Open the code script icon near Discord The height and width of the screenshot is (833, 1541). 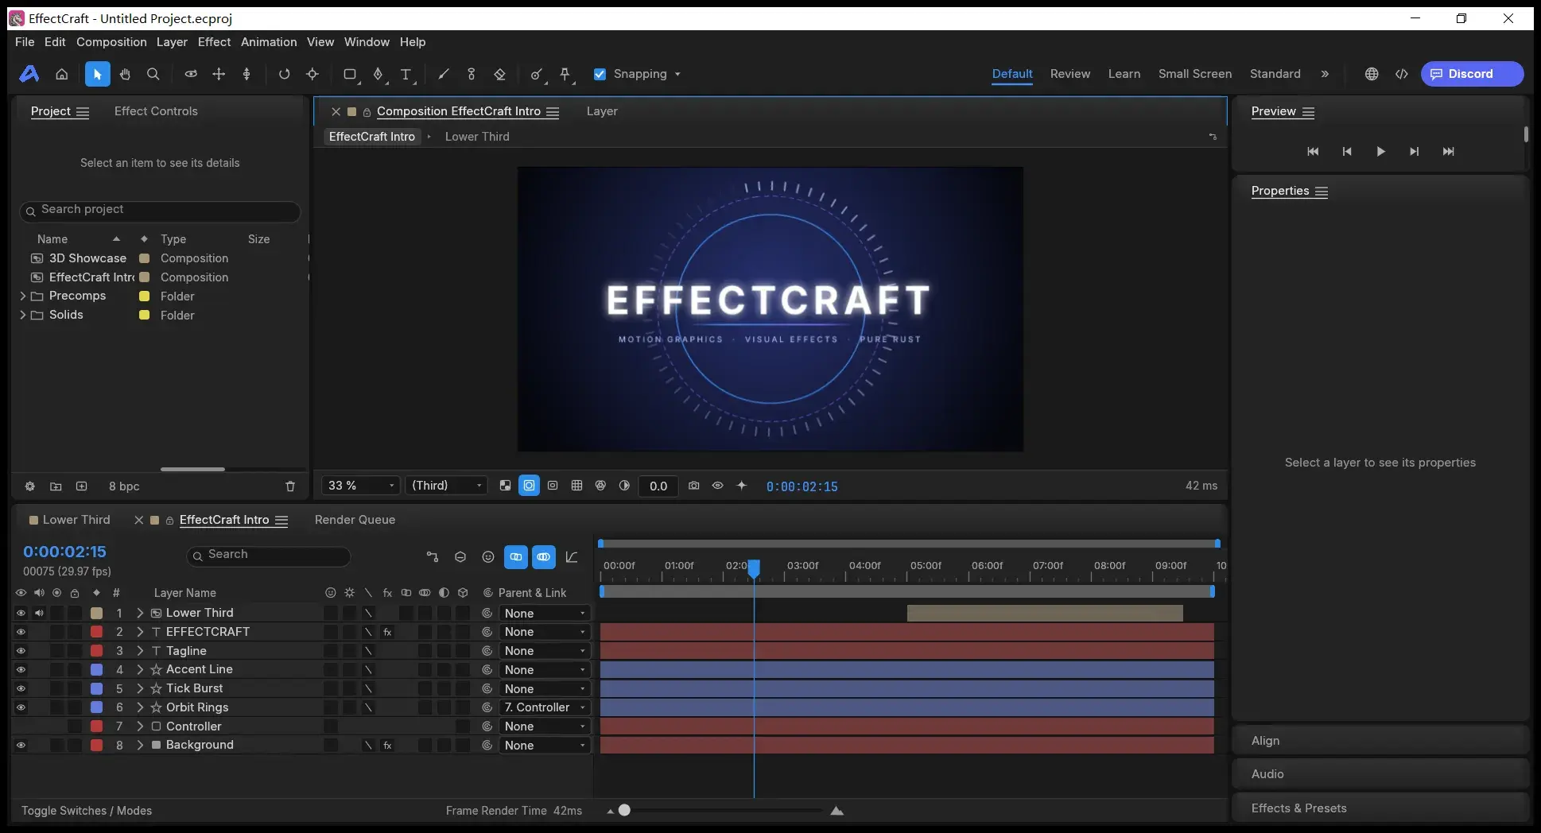[x=1402, y=74]
